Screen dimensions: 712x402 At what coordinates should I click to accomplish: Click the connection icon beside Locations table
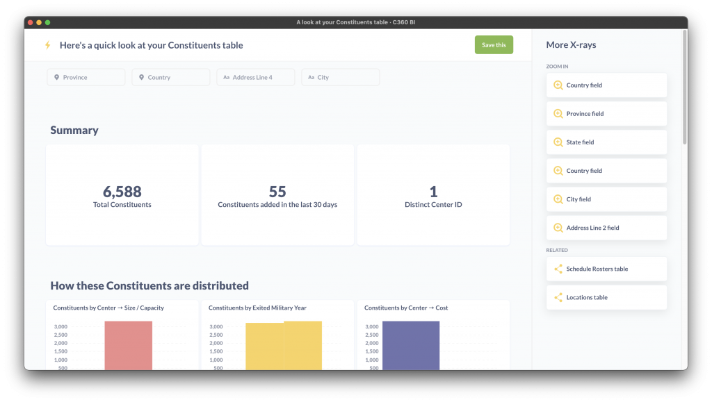point(557,296)
